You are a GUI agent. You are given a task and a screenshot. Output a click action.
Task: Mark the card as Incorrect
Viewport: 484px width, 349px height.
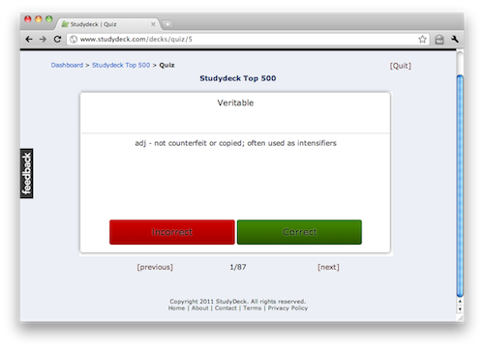point(172,232)
